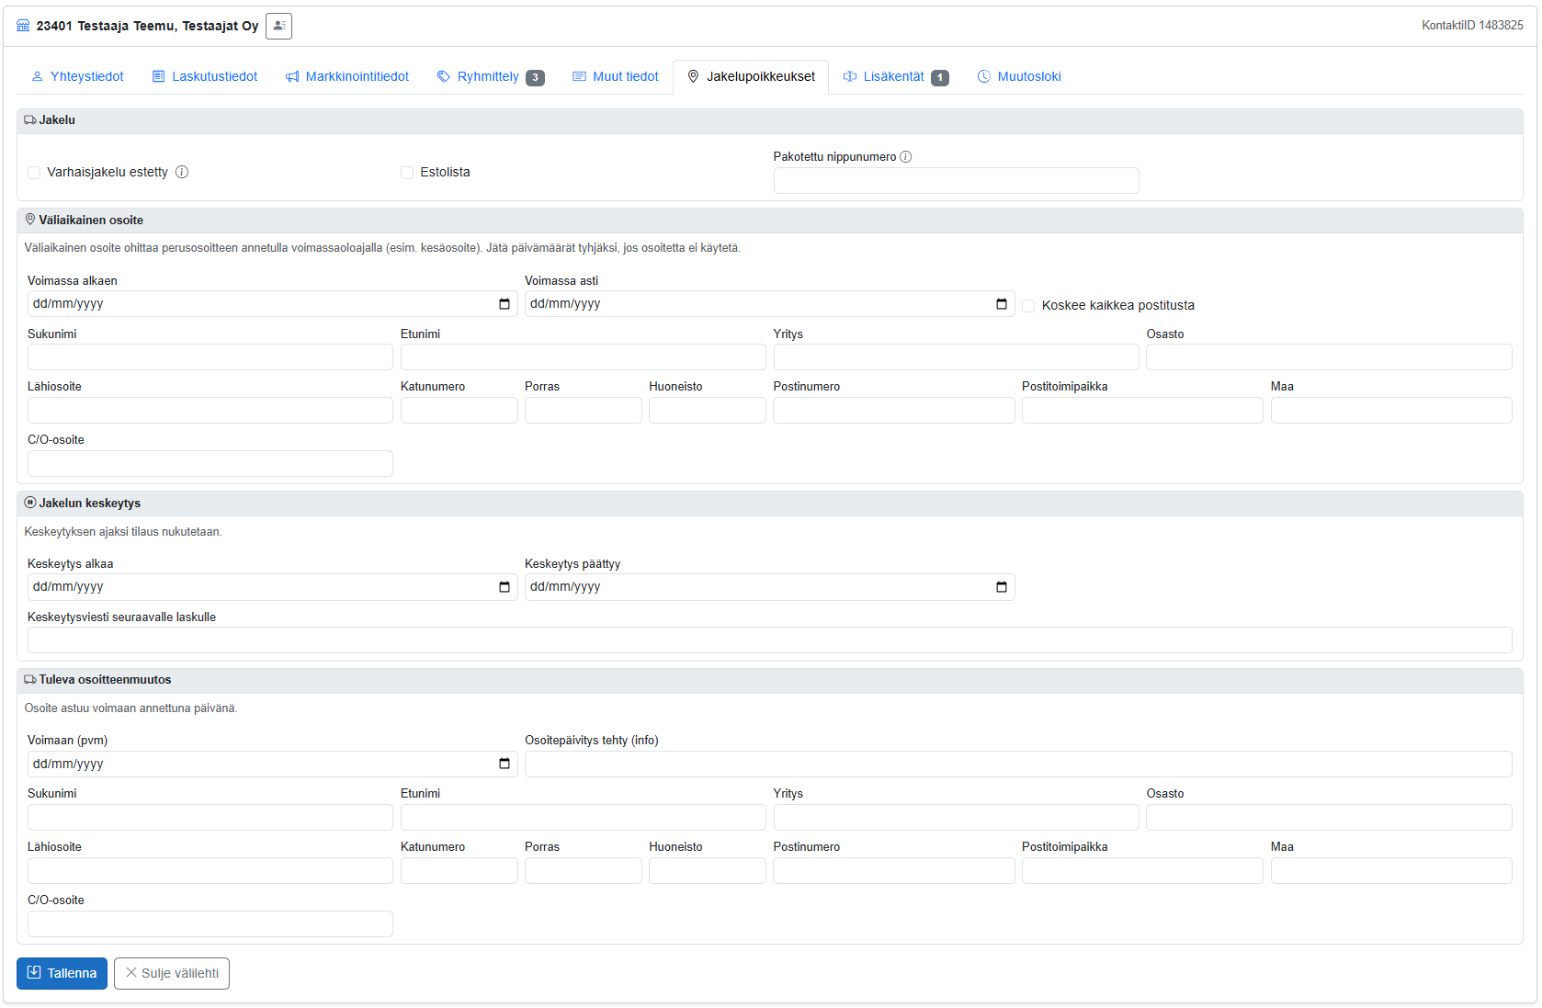Open the calendar picker for Voimaan (pvm)
Image resolution: width=1542 pixels, height=1008 pixels.
click(505, 764)
